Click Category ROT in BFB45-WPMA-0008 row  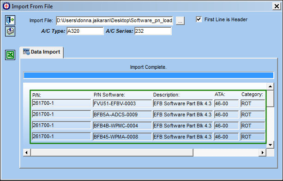pyautogui.click(x=253, y=137)
